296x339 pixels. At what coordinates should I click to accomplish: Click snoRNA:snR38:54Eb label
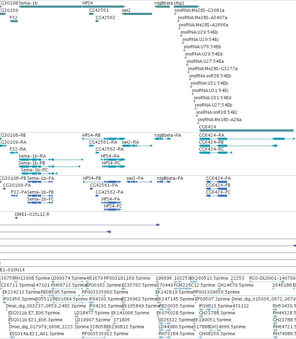click(x=210, y=76)
